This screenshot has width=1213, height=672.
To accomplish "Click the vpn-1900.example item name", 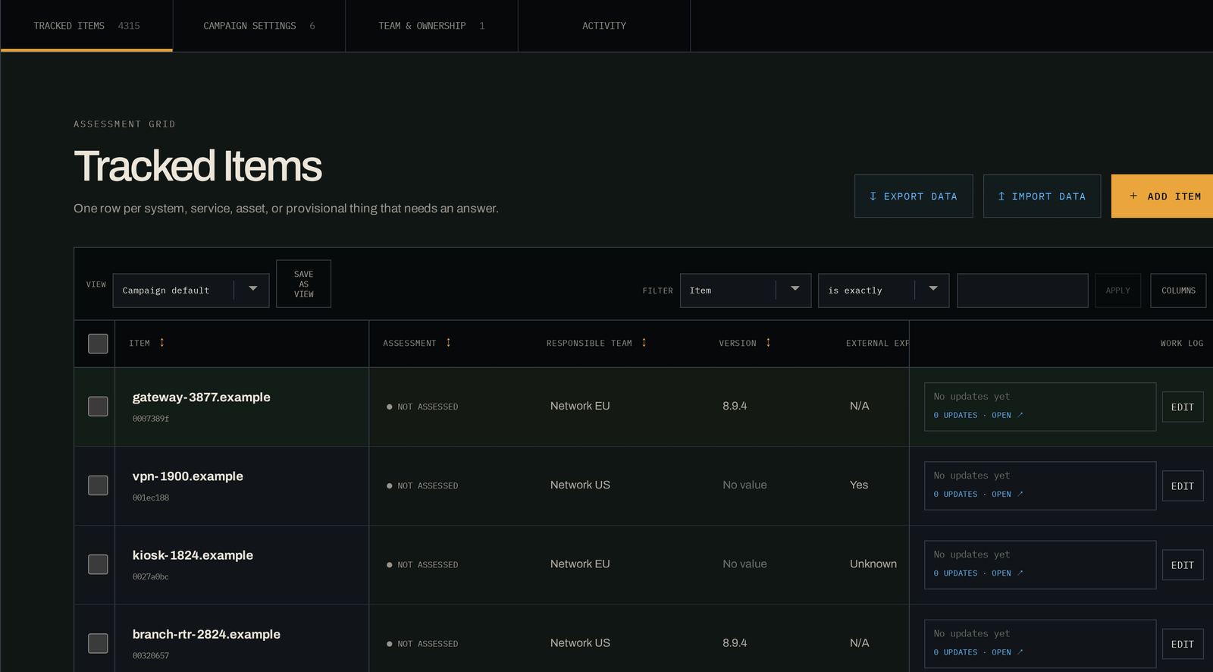I will [187, 476].
